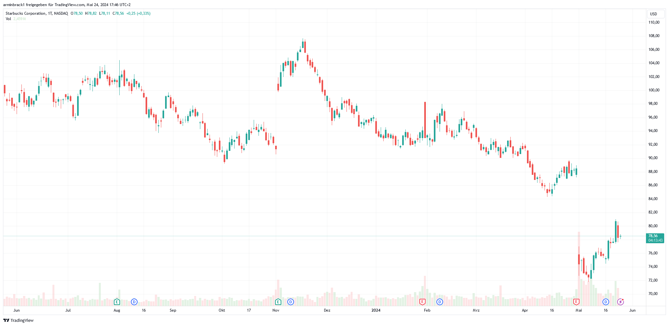
Task: Click the close value C78,56
Action: pyautogui.click(x=118, y=13)
